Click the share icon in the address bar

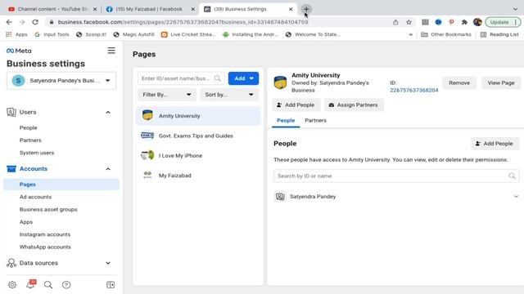coord(395,22)
